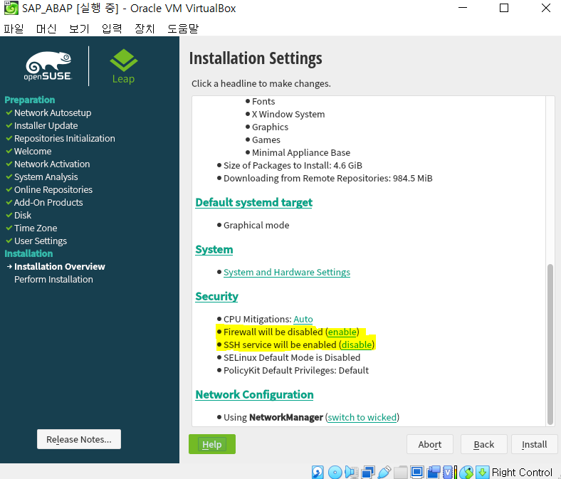Click Time Zone step in sidebar

tap(36, 228)
